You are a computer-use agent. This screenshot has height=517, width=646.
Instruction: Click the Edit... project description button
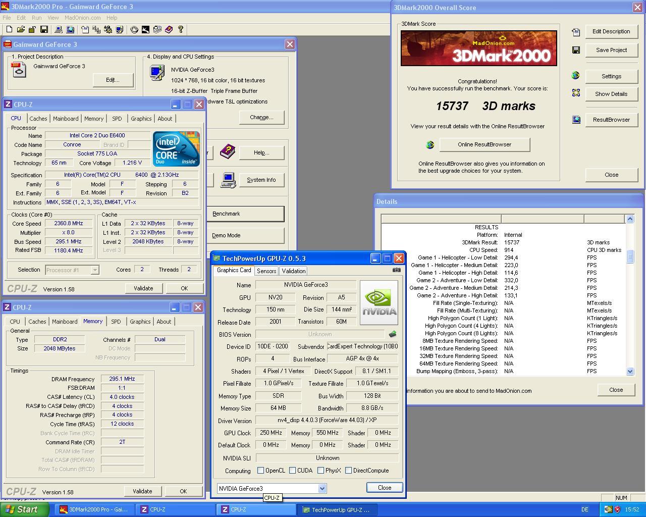113,80
